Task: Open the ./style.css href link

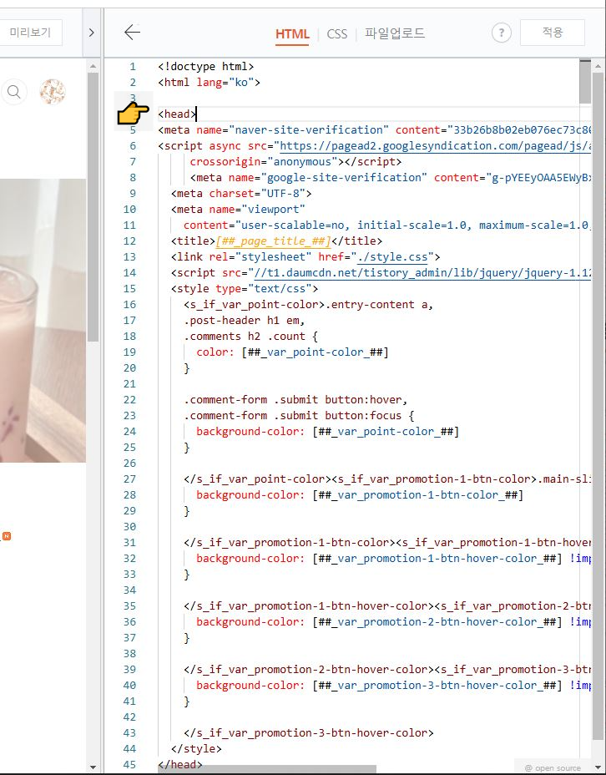Action: click(392, 257)
